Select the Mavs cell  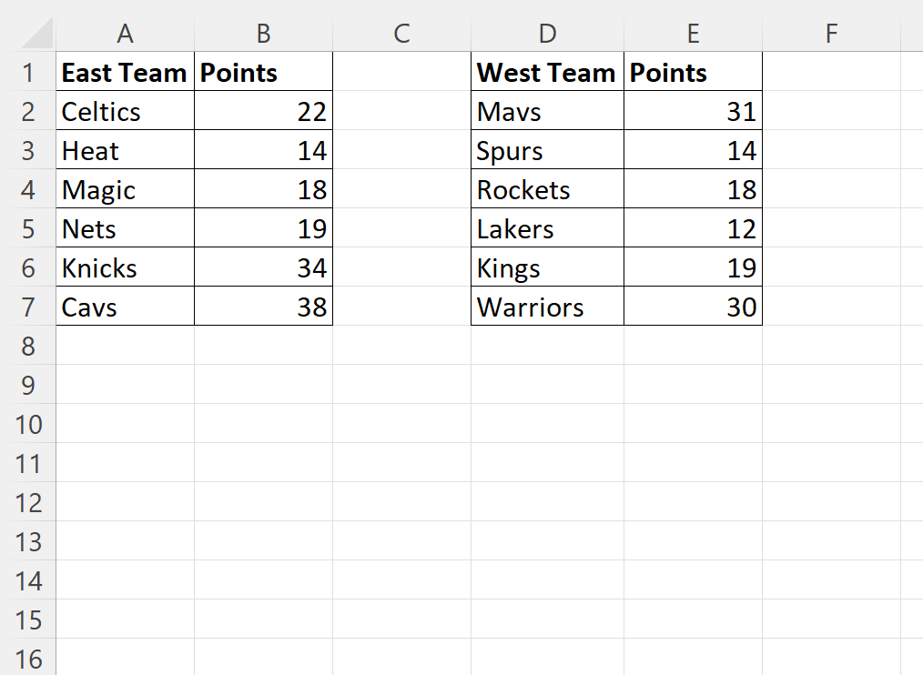click(x=547, y=112)
